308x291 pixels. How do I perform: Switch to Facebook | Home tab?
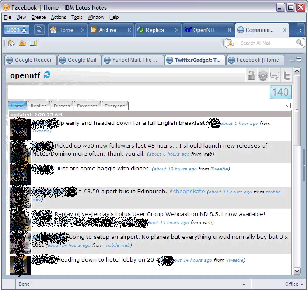255,60
